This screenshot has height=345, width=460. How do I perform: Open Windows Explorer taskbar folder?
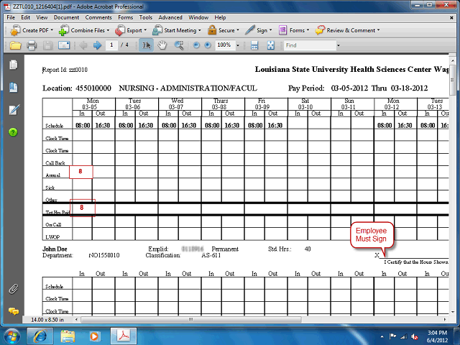68,336
